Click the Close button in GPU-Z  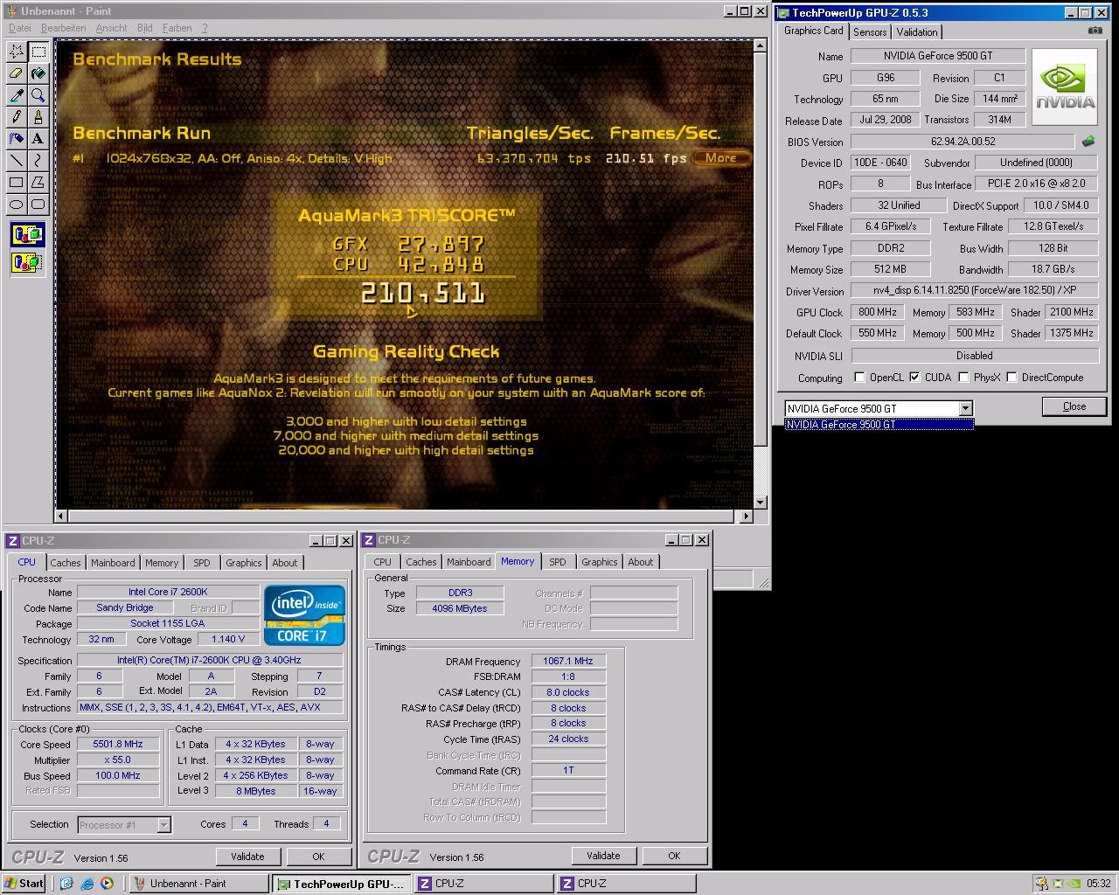[1074, 406]
